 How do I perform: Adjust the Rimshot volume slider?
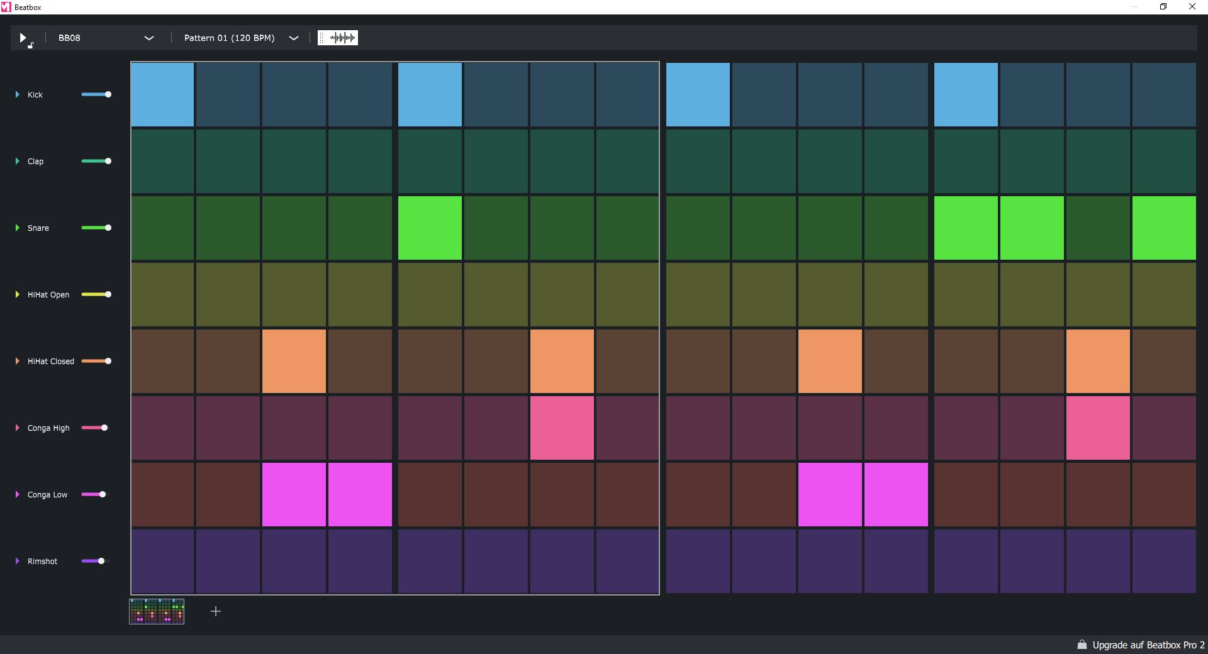pos(96,561)
